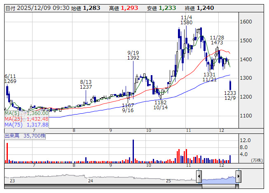Click the 1182 10/14 low label

click(x=160, y=105)
